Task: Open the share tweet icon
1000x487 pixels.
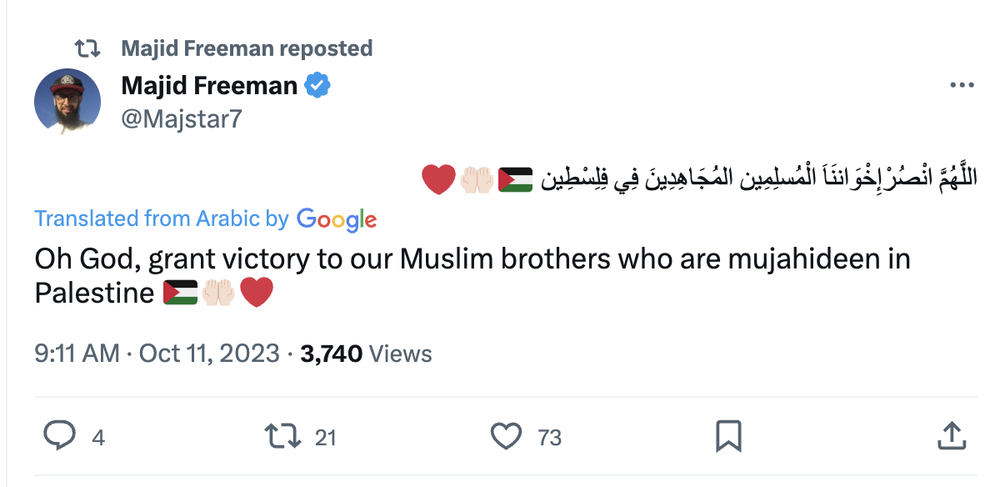Action: point(951,434)
